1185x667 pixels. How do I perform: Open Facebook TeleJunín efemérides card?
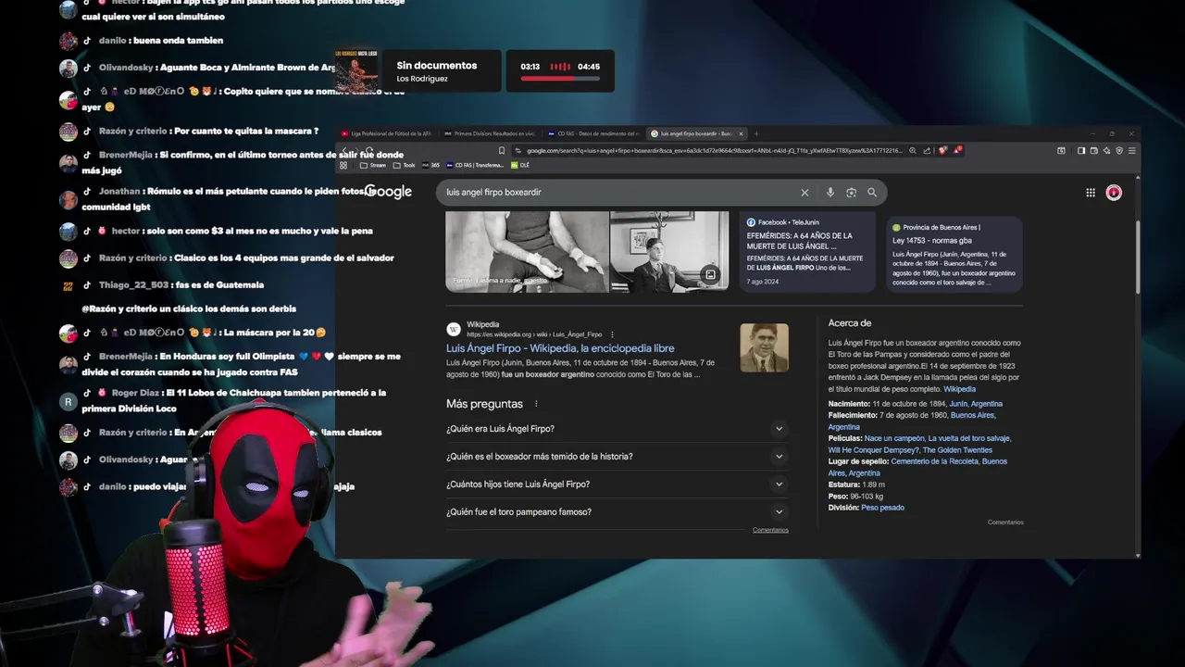(806, 253)
